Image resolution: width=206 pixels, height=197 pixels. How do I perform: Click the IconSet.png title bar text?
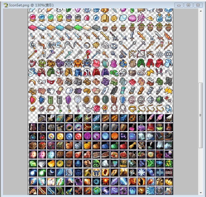click(x=31, y=5)
